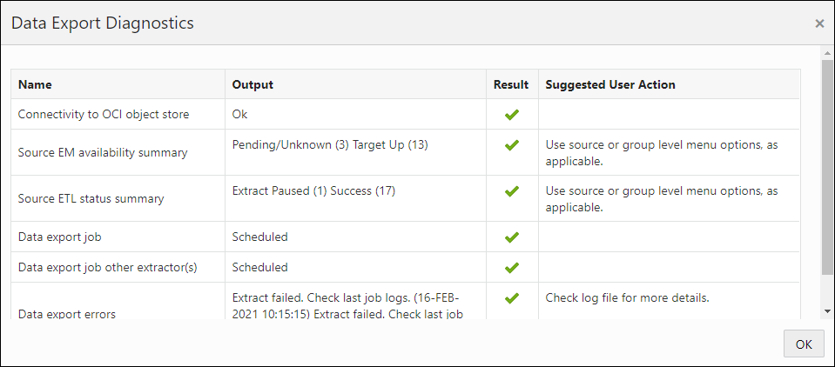
Task: Click the Data export errors row name
Action: pos(66,313)
